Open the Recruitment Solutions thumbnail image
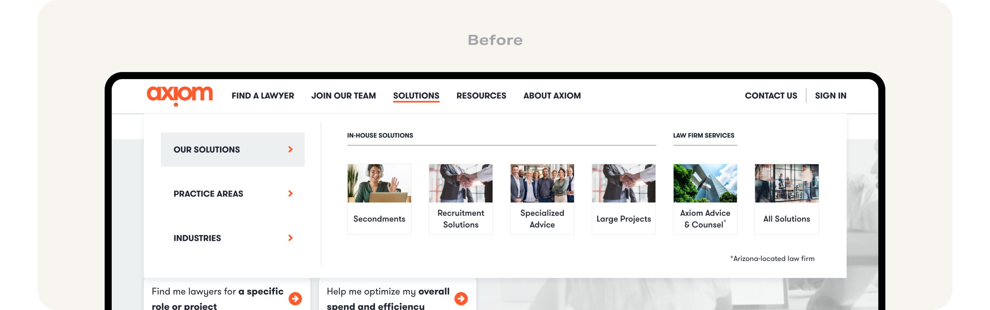This screenshot has height=310, width=990. (461, 183)
